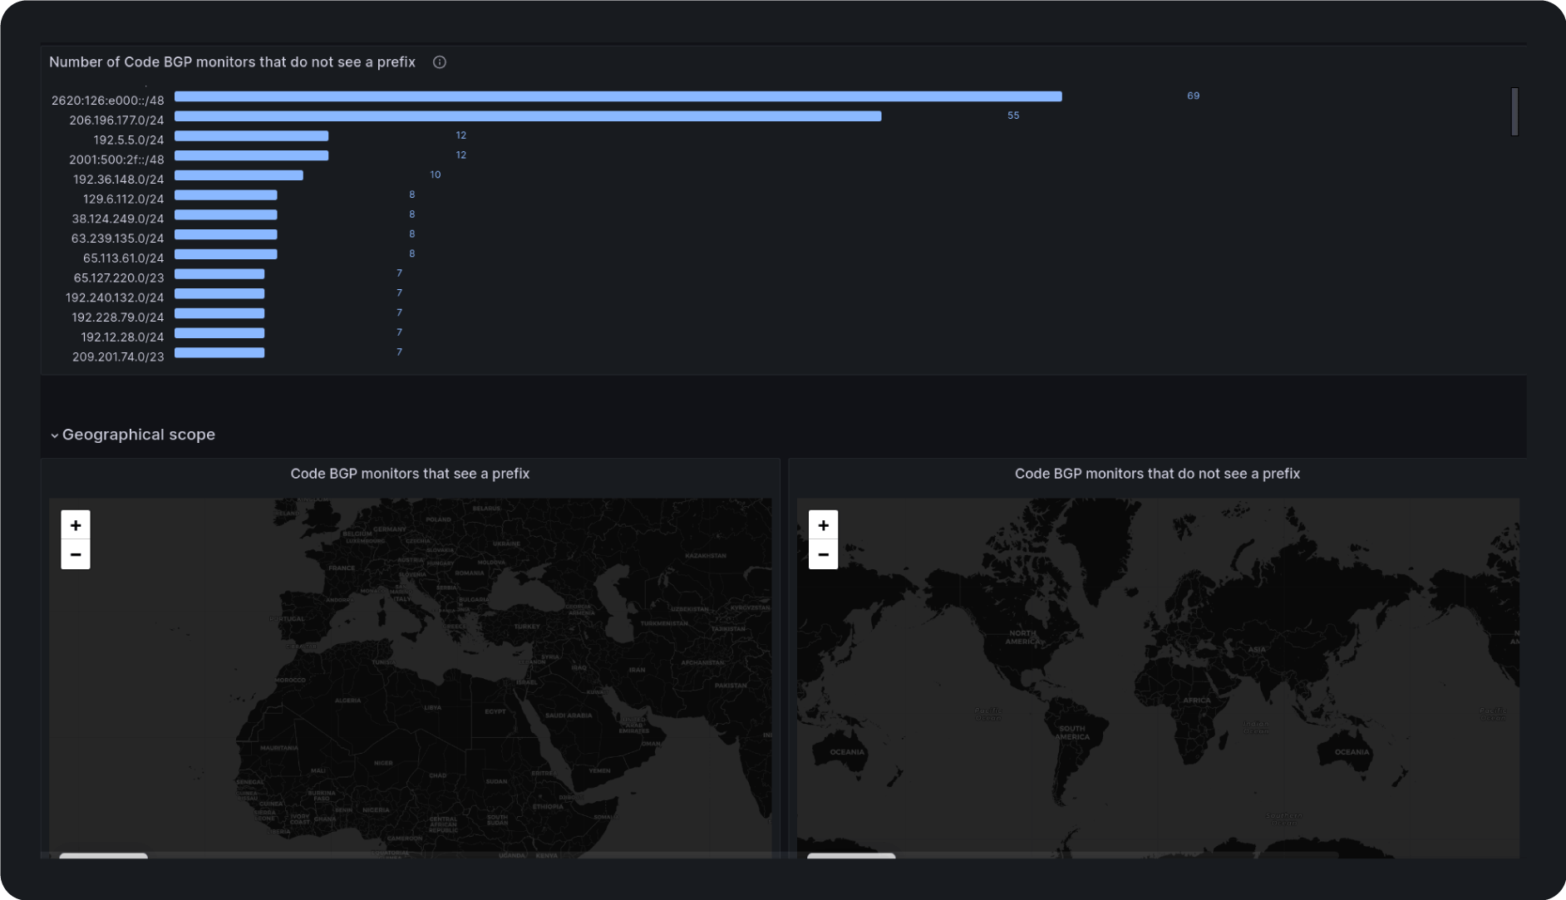Open the 'Number of Code BGP monitors' panel title
The width and height of the screenshot is (1566, 900).
232,62
